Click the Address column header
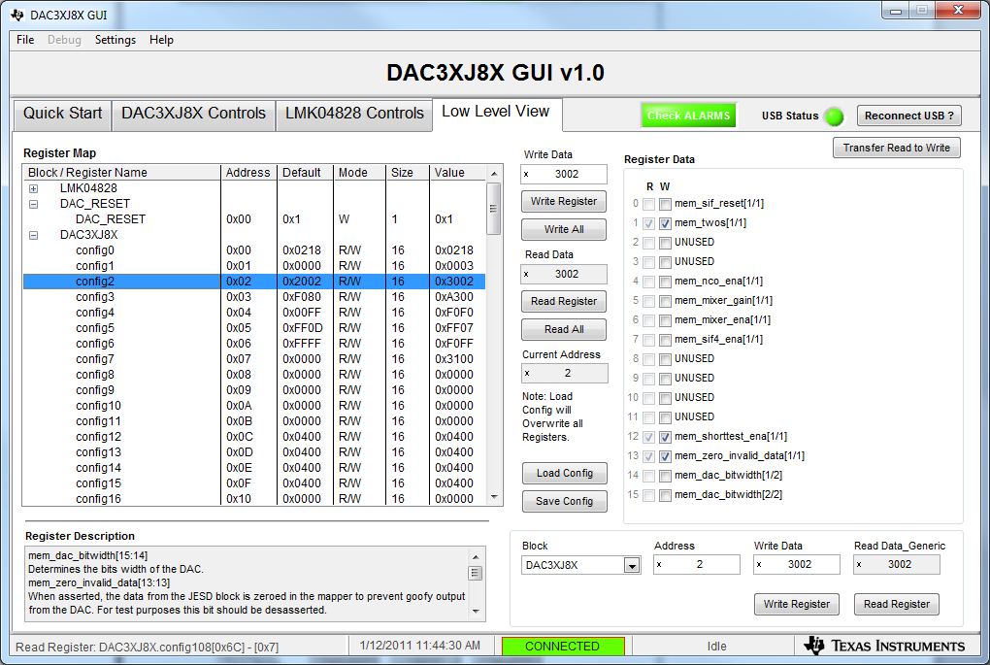990x665 pixels. [x=248, y=173]
